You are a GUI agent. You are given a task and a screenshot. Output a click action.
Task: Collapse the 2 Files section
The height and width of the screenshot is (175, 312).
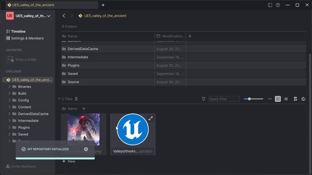(x=59, y=99)
